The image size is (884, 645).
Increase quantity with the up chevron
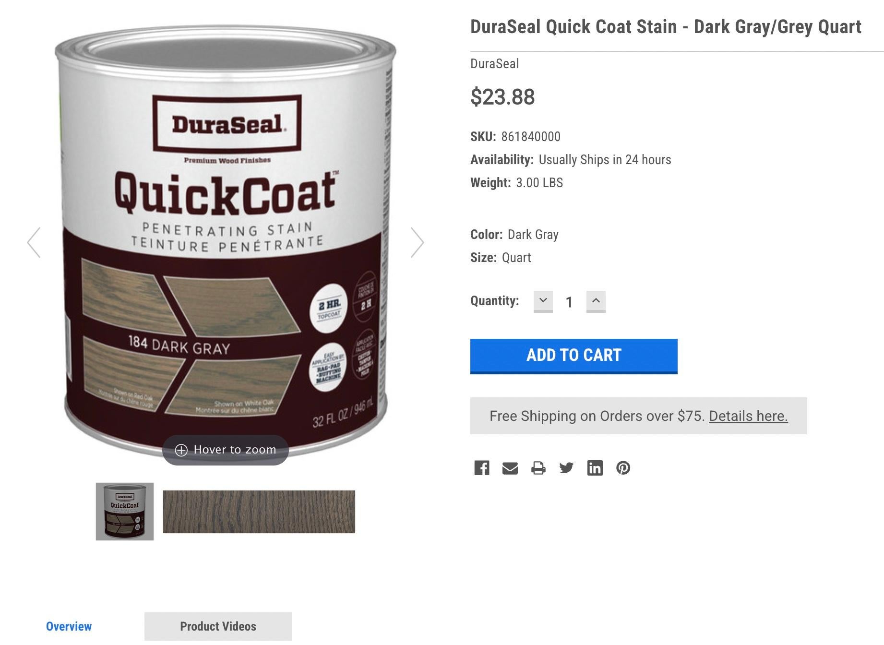click(596, 301)
